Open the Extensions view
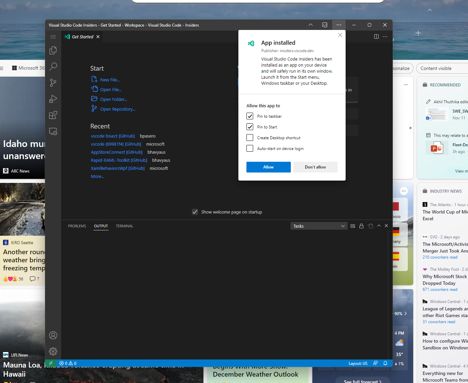The height and width of the screenshot is (383, 468). click(53, 115)
